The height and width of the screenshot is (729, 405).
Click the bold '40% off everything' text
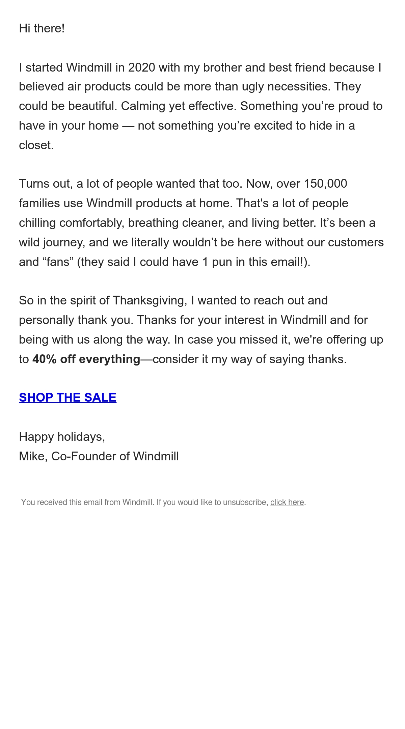(86, 359)
